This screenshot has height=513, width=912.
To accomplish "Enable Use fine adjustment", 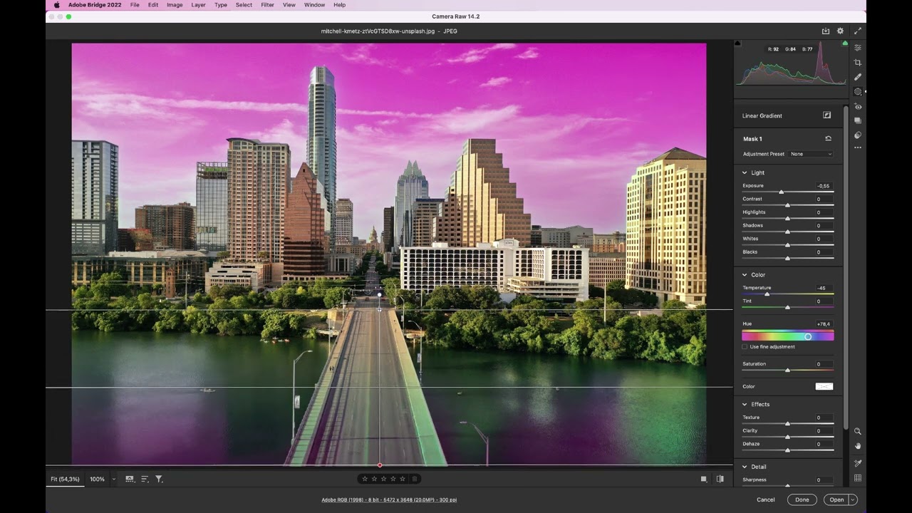I will [744, 346].
